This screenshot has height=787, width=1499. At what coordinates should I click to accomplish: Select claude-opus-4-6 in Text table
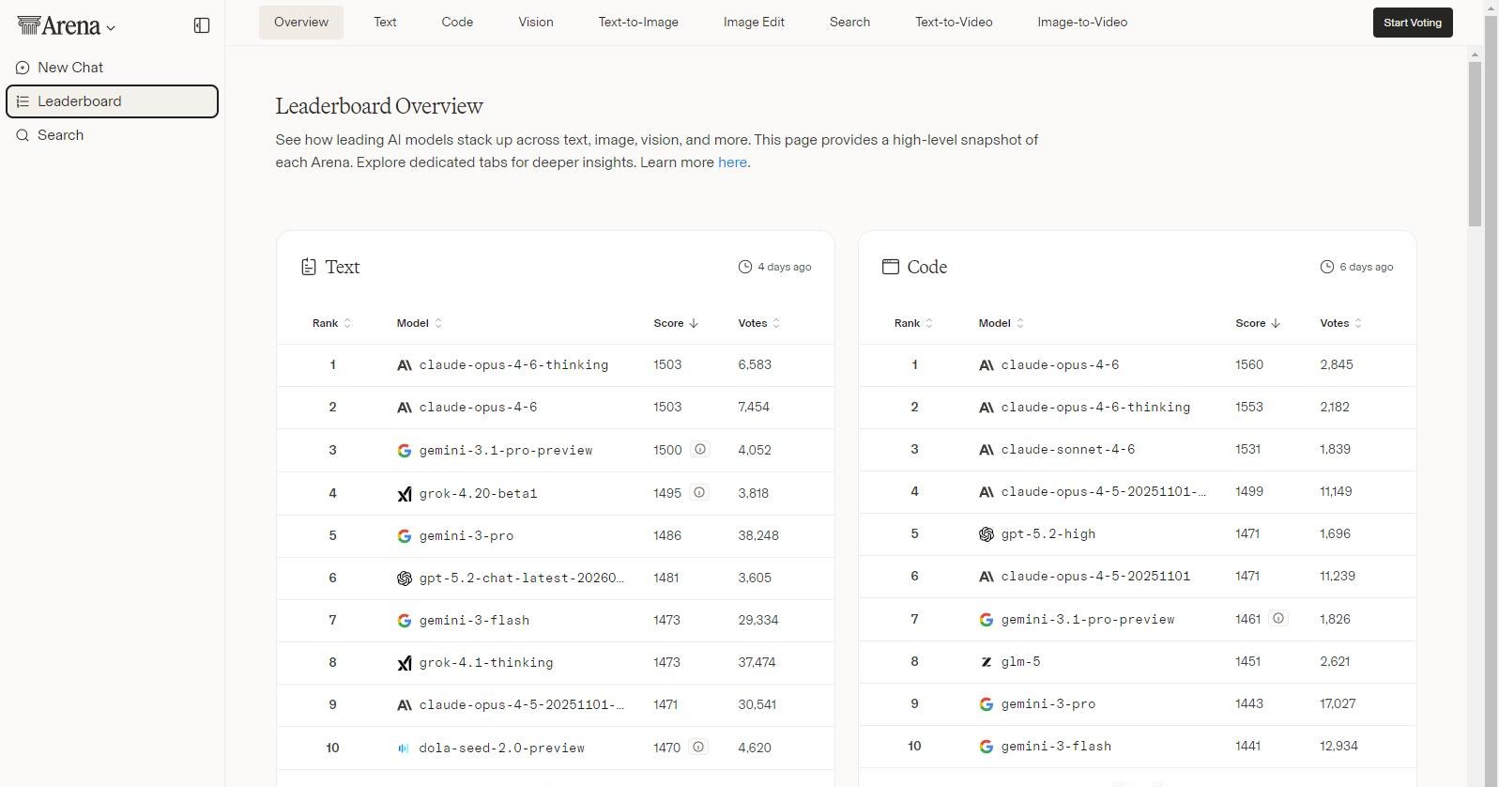pyautogui.click(x=478, y=407)
